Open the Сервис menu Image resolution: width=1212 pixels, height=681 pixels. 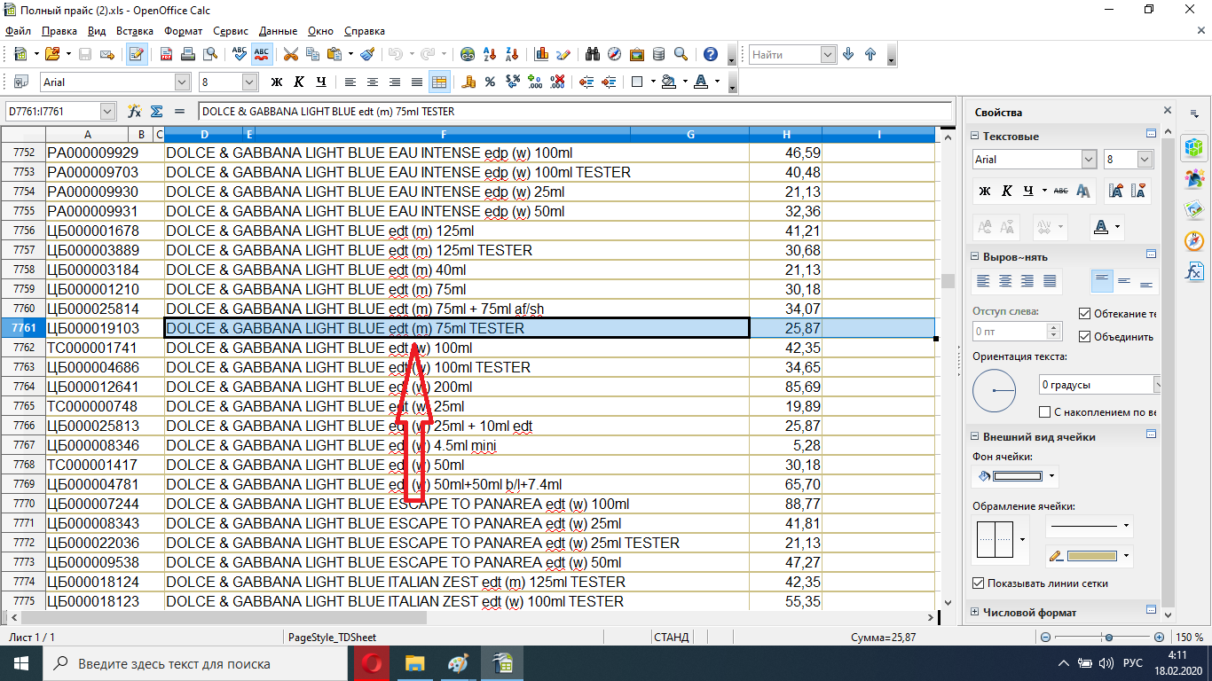[x=232, y=31]
